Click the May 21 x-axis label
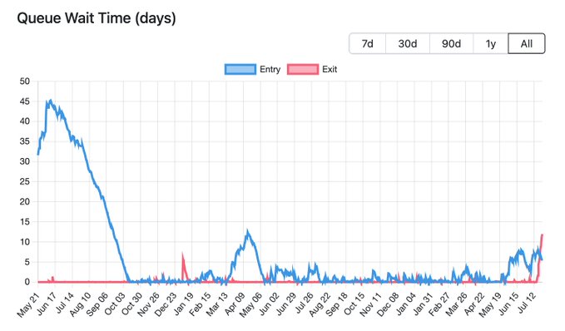 28,304
